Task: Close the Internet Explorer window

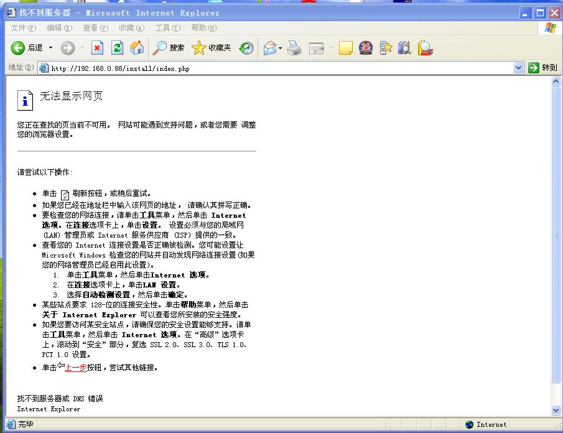Action: (x=555, y=13)
